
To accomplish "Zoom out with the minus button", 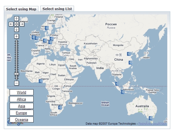I will point(16,83).
